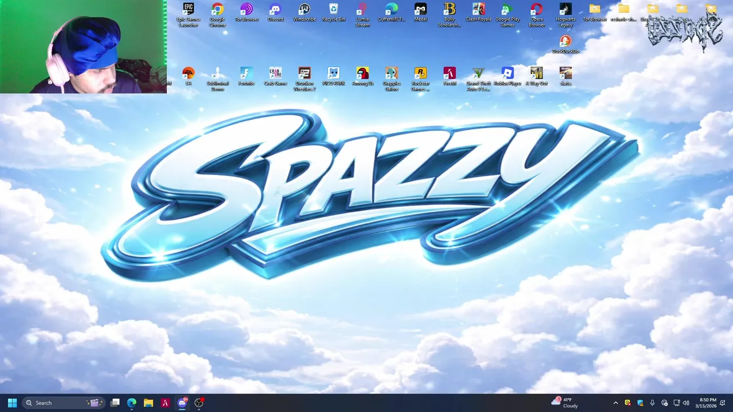Image resolution: width=733 pixels, height=412 pixels.
Task: Open File Explorer from the taskbar
Action: tap(148, 403)
